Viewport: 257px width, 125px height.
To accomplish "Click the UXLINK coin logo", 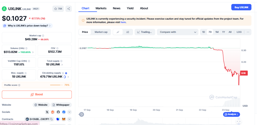I will pyautogui.click(x=4, y=9).
